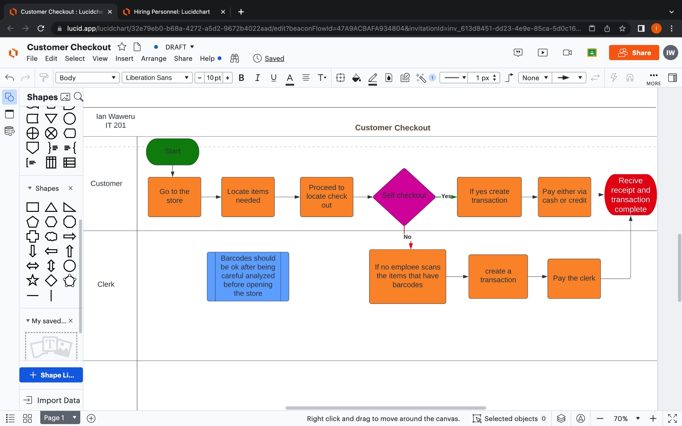Click Import Data

[52, 400]
